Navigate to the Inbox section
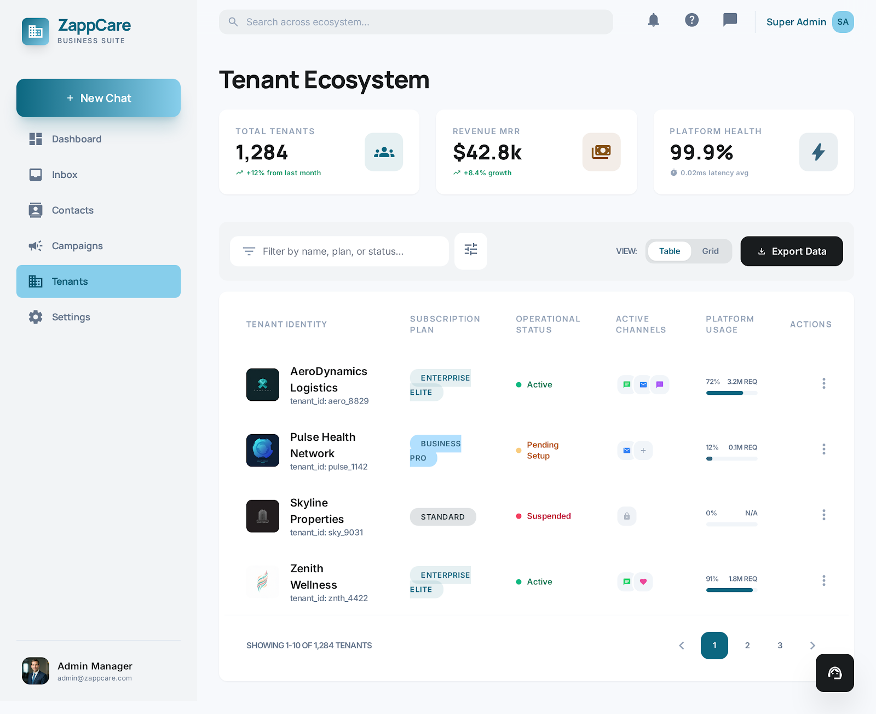Viewport: 876px width, 714px height. (65, 175)
